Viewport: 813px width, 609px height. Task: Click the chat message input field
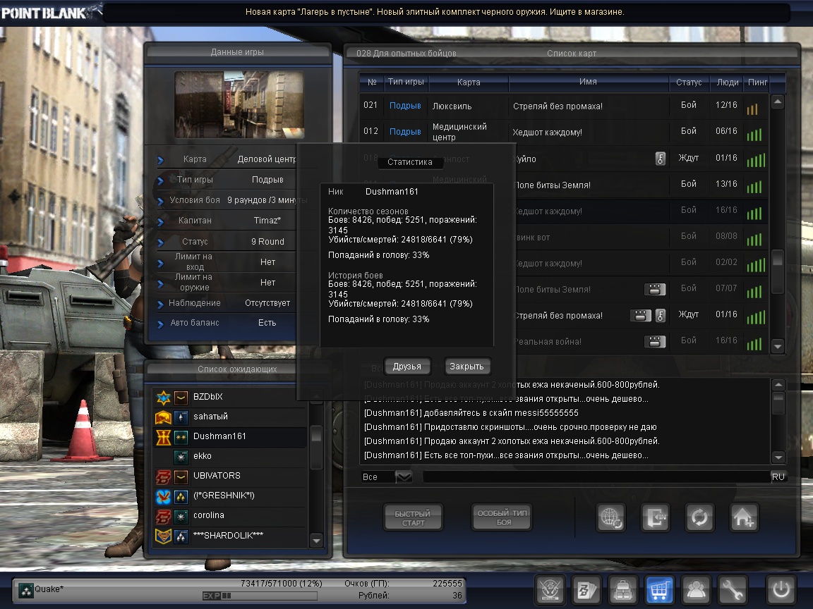click(x=593, y=477)
